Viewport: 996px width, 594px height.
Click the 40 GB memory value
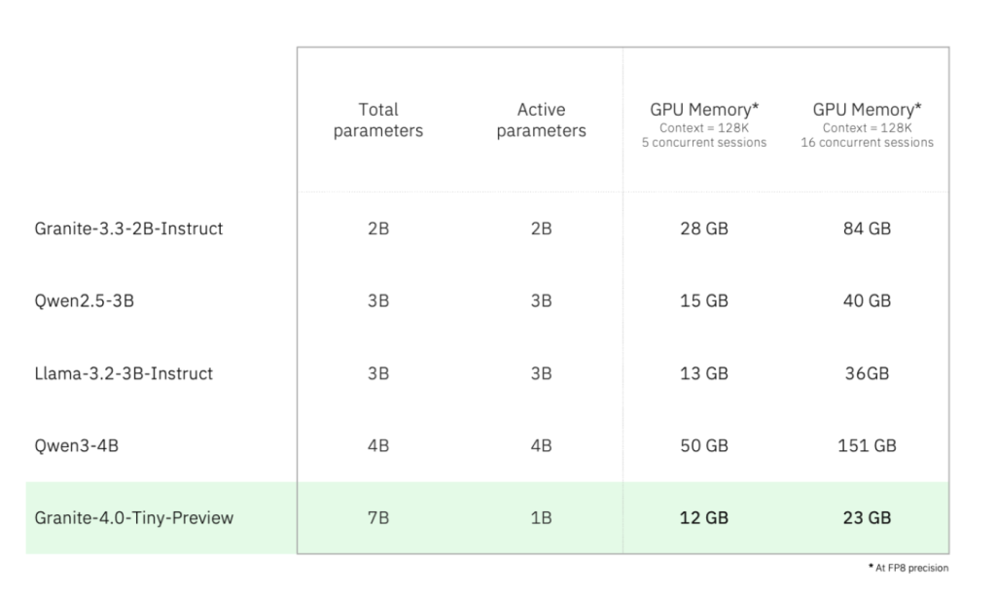[x=867, y=300]
